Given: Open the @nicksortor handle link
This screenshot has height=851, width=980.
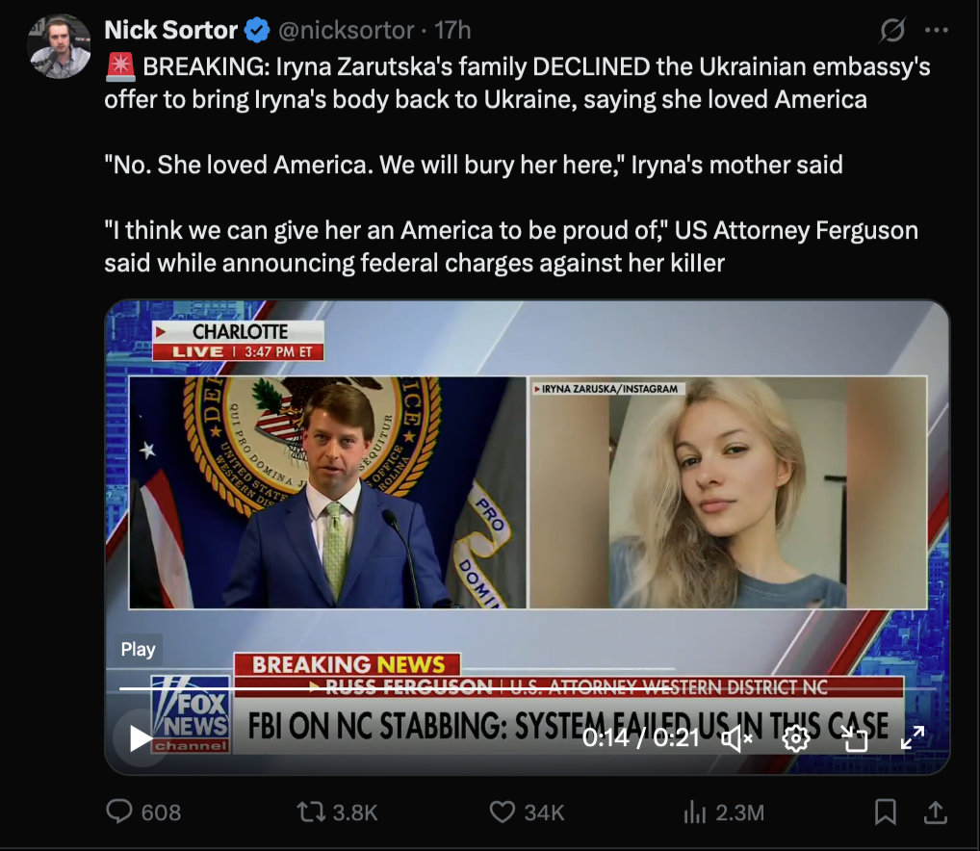Looking at the screenshot, I should pyautogui.click(x=346, y=31).
